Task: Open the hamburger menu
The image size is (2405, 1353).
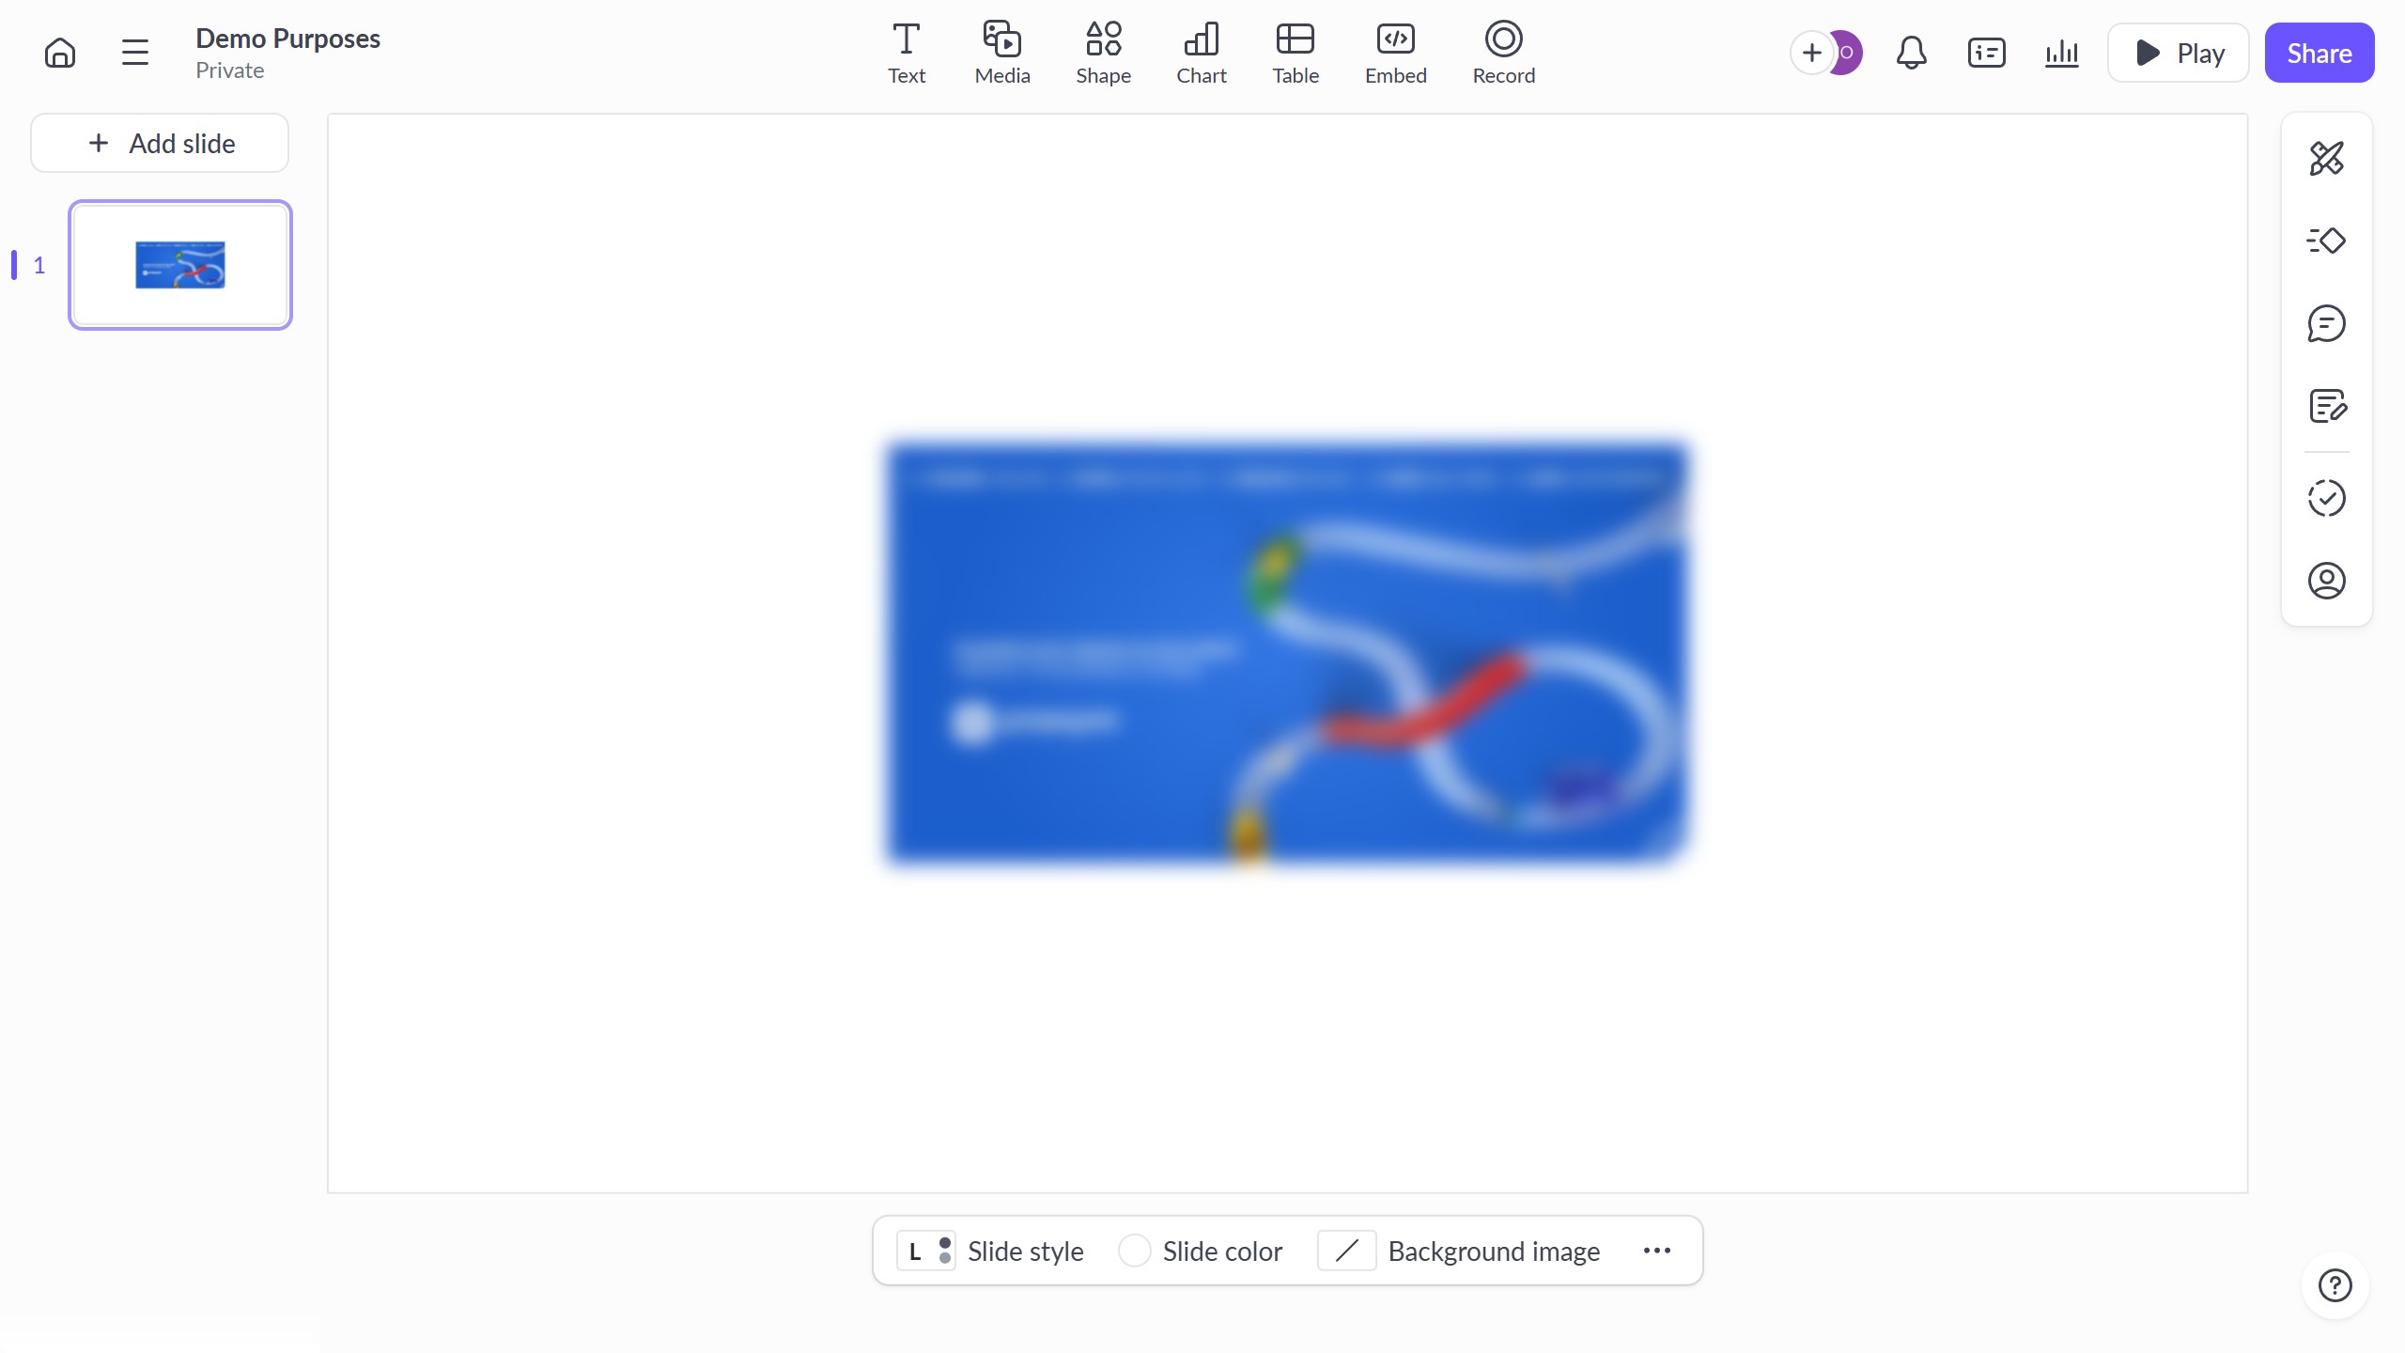Action: tap(135, 53)
